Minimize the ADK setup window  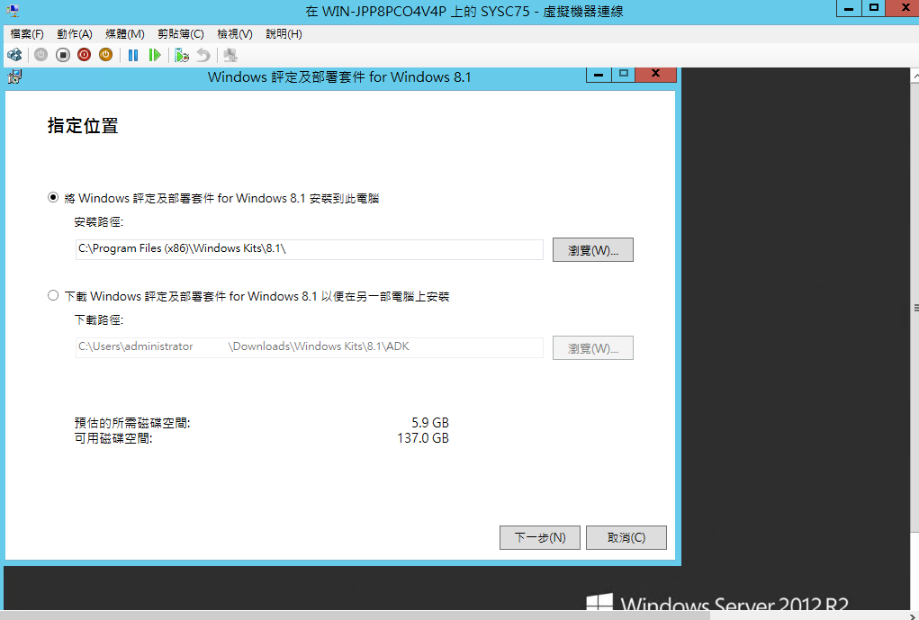pos(599,75)
